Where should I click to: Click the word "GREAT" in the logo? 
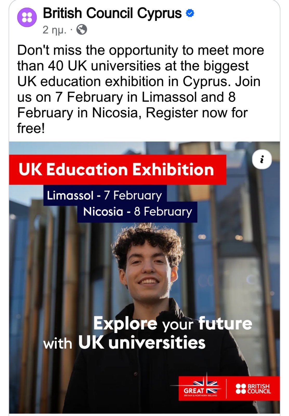click(x=194, y=391)
